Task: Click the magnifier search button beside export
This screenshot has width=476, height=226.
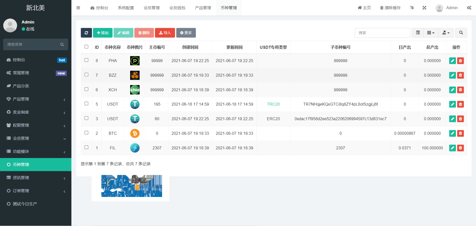Action: 461,33
